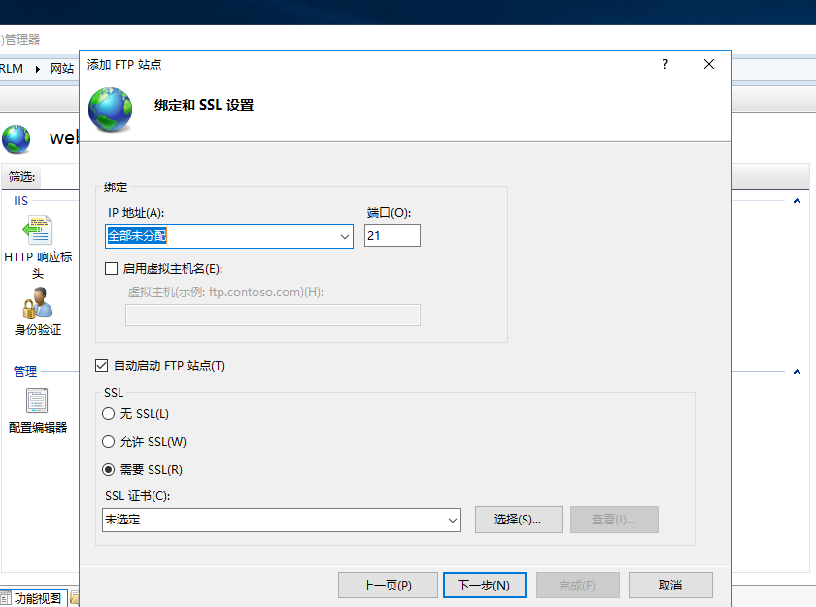
Task: Click 选择(S)... certificate button
Action: point(519,519)
